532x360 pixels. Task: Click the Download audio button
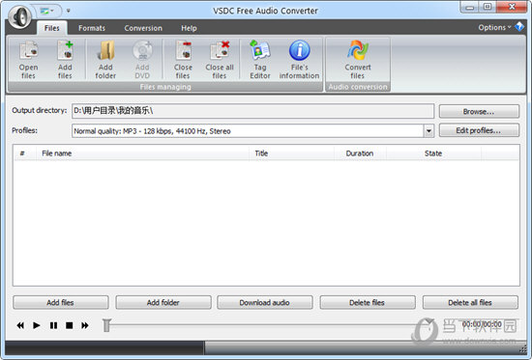(265, 302)
